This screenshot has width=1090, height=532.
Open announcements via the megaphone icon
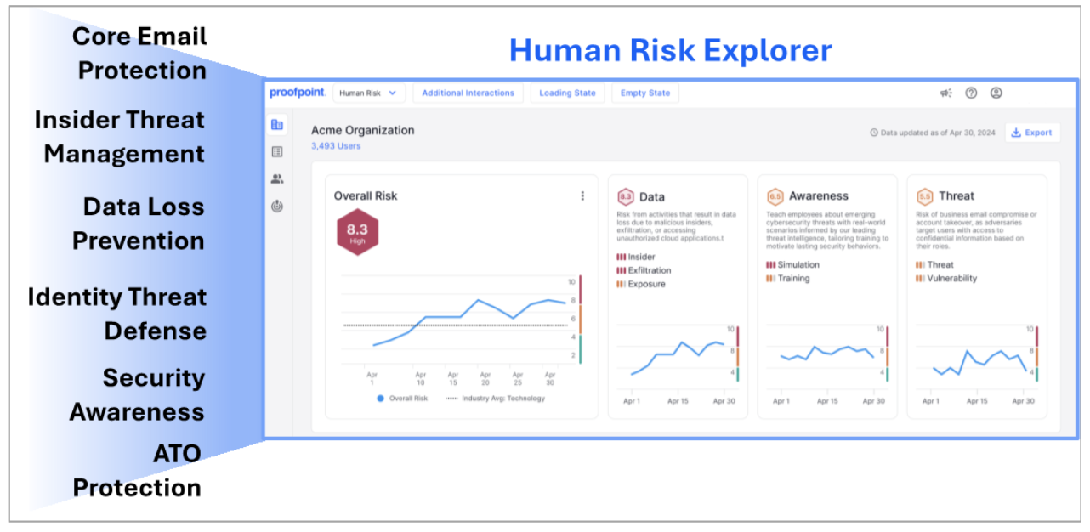click(x=946, y=93)
